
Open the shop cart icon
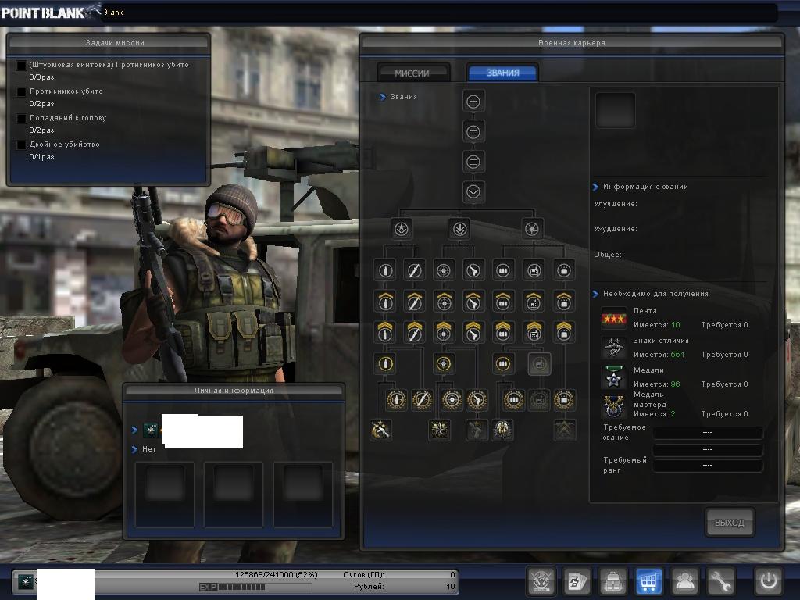coord(649,581)
